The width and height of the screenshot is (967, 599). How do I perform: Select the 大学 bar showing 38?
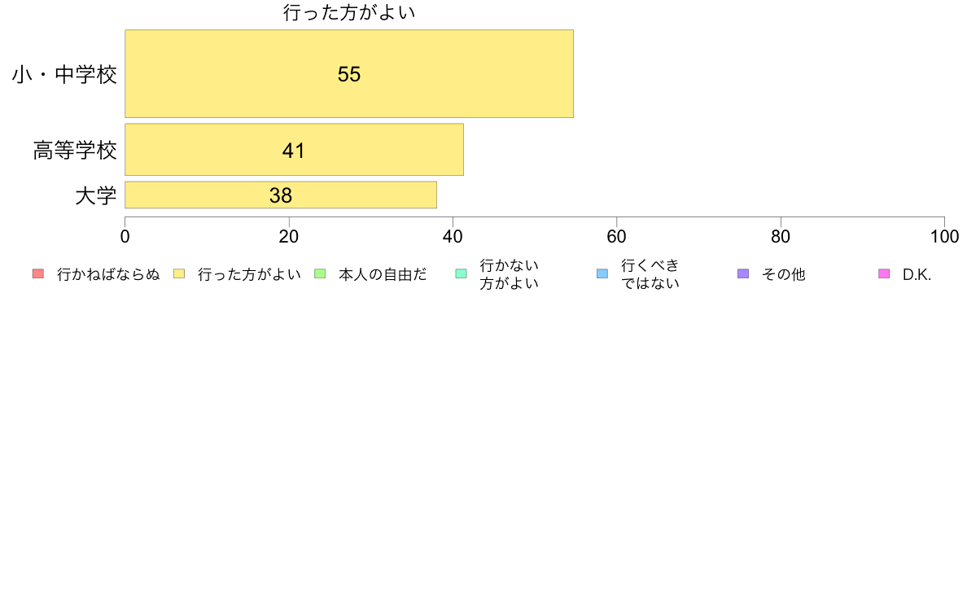281,195
